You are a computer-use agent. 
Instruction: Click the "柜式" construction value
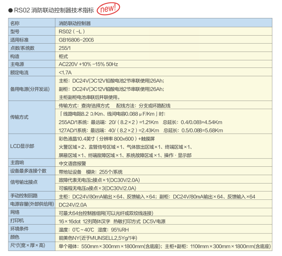point(63,56)
